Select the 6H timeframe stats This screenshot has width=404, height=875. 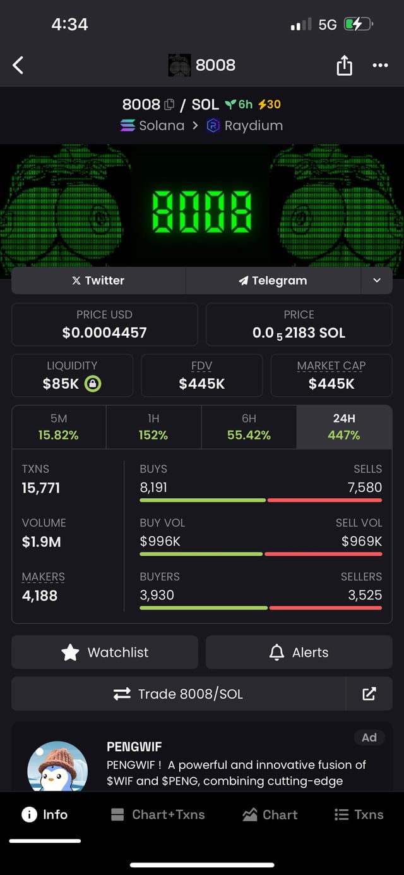pos(249,427)
